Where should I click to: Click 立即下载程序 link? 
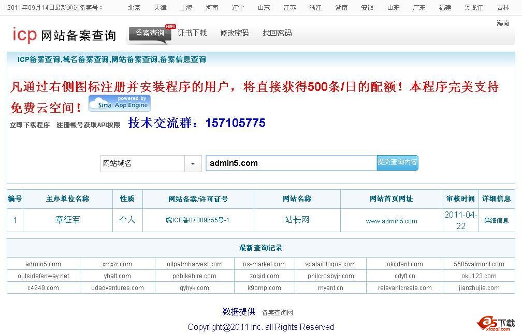pyautogui.click(x=30, y=125)
